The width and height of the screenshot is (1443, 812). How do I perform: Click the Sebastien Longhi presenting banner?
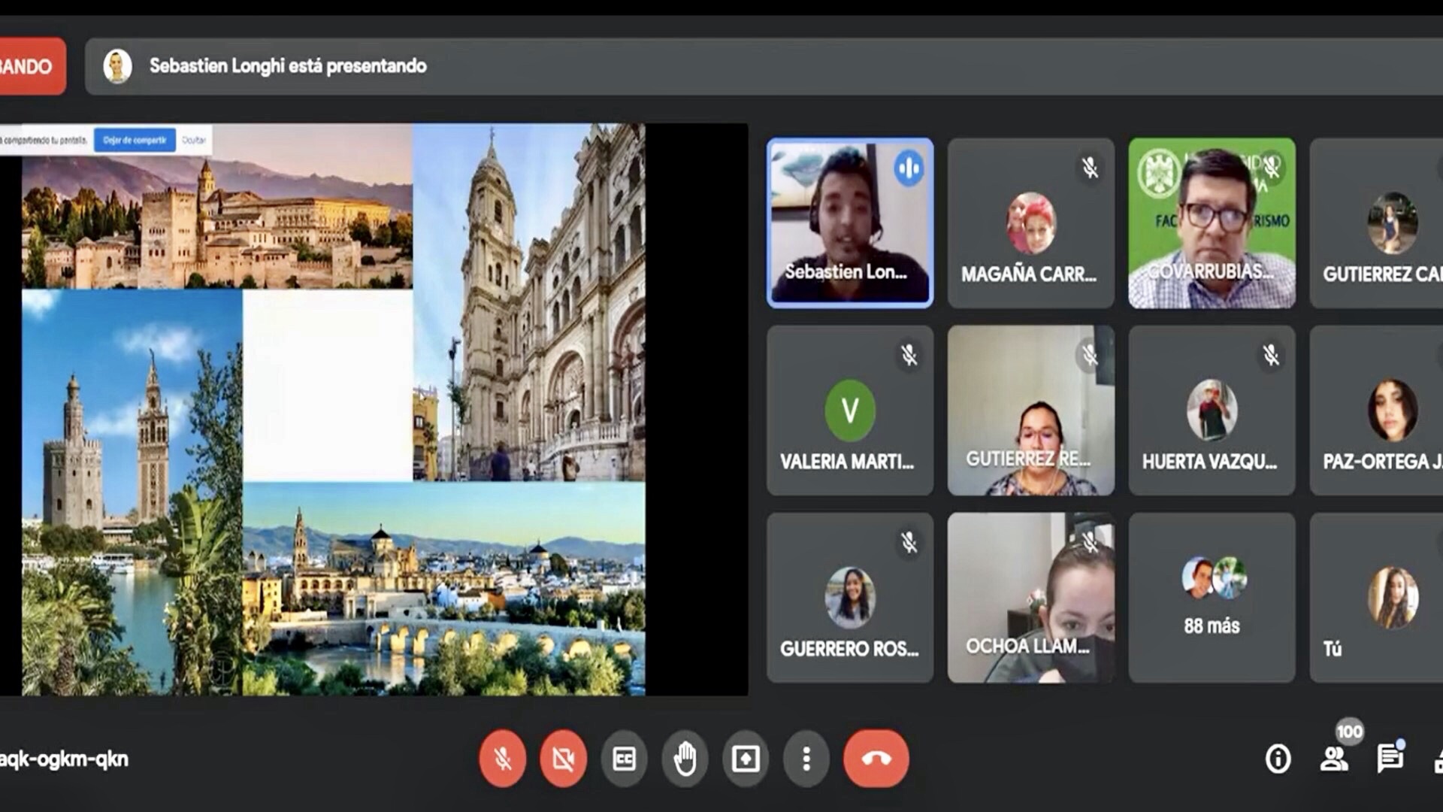click(288, 66)
